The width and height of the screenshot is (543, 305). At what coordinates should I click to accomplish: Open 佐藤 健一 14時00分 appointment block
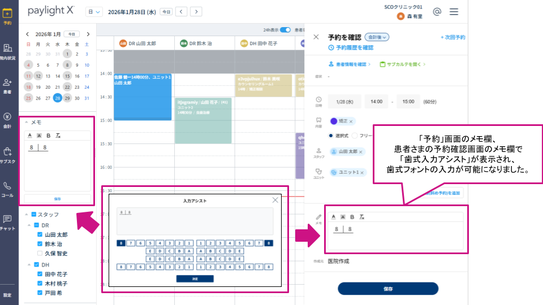pyautogui.click(x=143, y=97)
